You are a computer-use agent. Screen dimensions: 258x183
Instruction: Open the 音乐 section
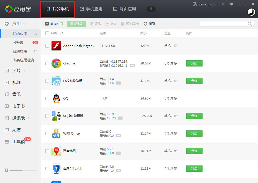tap(16, 94)
